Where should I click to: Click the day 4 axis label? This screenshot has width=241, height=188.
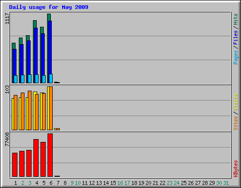point(37,183)
